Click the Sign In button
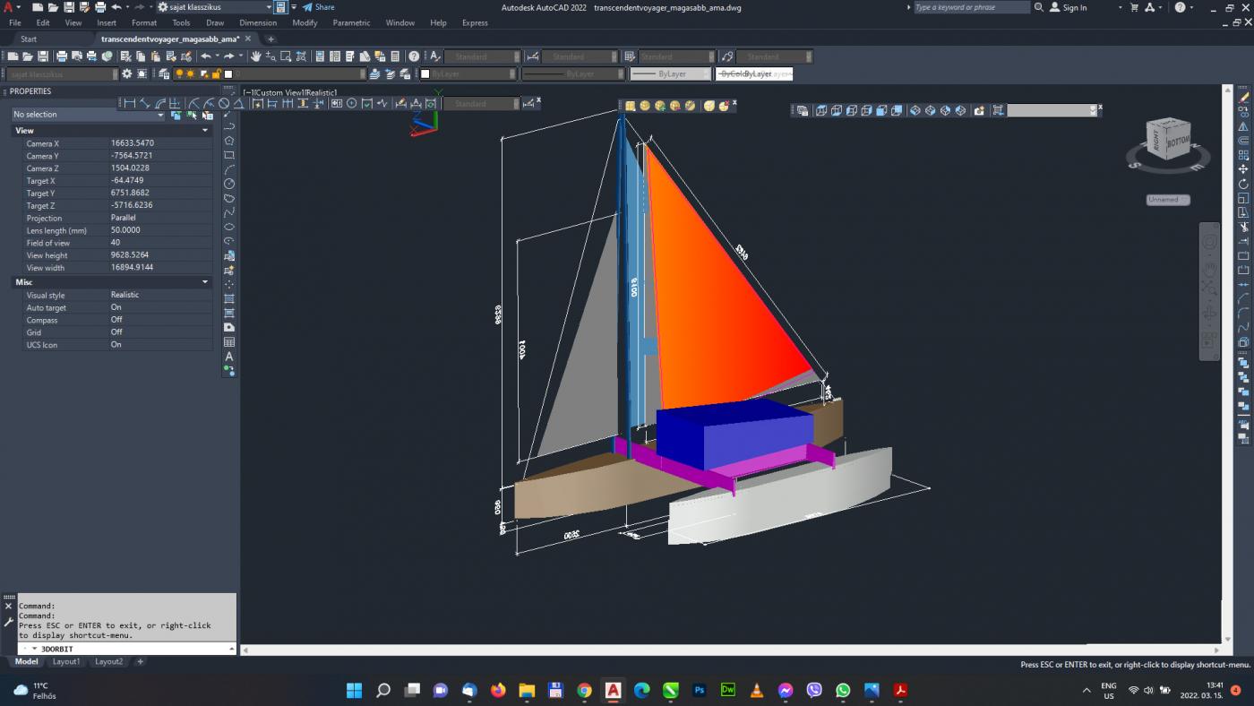1254x706 pixels. (1069, 7)
